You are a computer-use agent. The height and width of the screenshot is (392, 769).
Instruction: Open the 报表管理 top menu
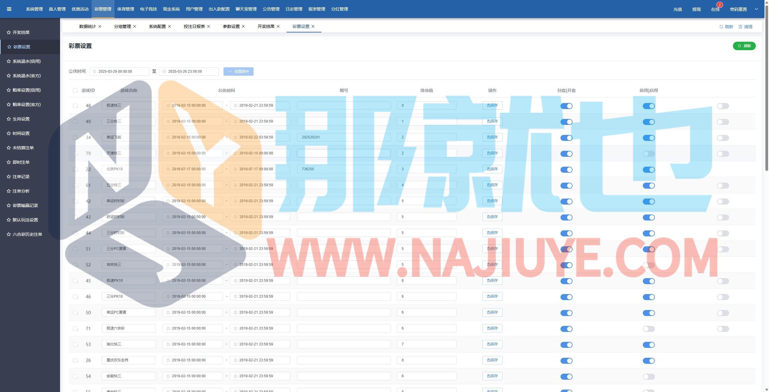pos(317,9)
